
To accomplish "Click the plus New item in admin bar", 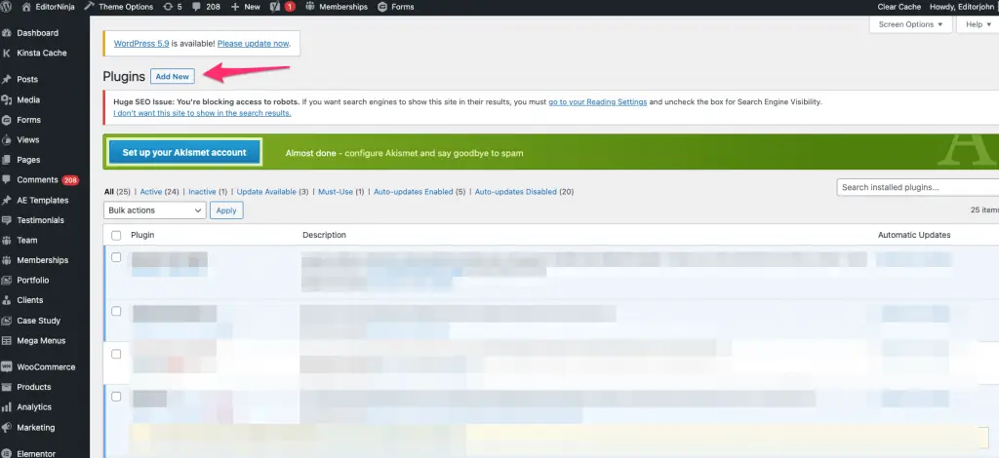I will [x=245, y=7].
